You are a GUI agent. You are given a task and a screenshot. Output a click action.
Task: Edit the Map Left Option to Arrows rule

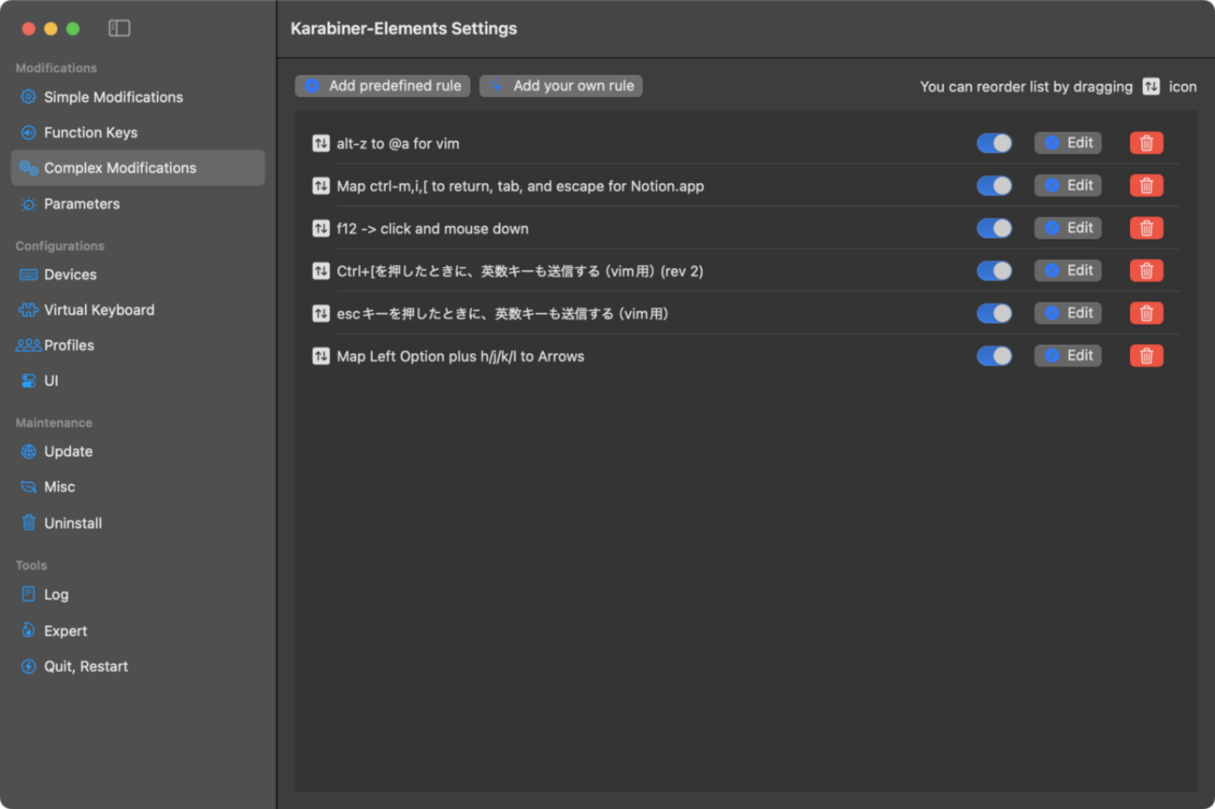click(x=1067, y=355)
